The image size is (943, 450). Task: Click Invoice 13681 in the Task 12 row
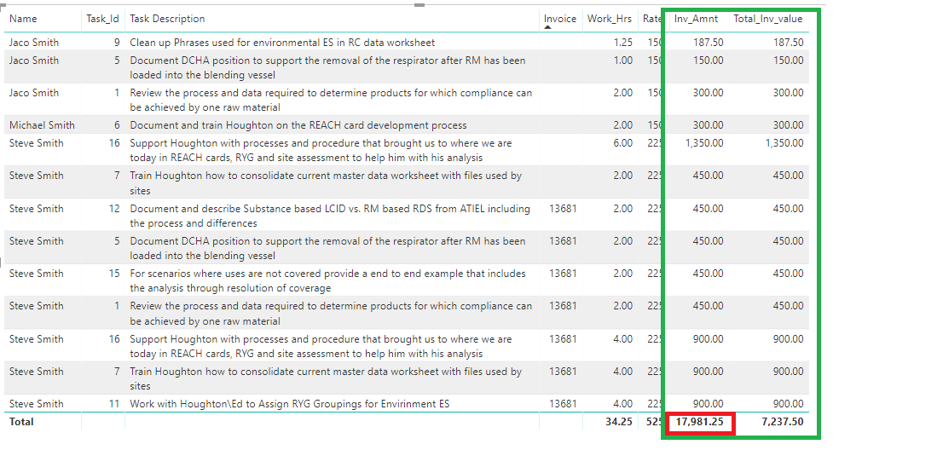tap(563, 209)
